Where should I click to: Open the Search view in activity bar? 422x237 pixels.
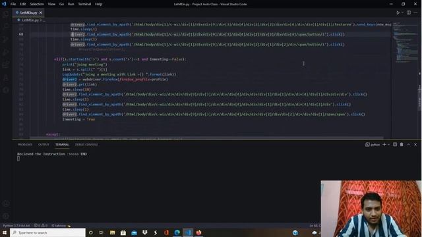(x=6, y=26)
